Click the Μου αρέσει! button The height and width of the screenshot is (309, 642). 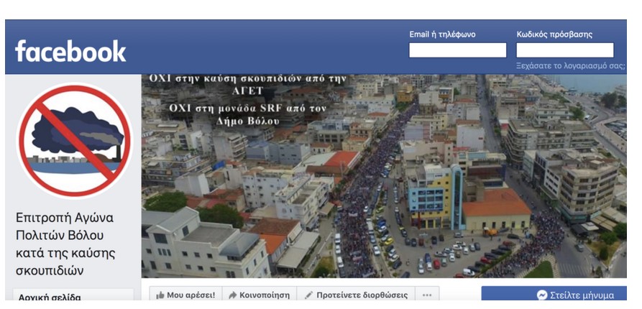(185, 294)
